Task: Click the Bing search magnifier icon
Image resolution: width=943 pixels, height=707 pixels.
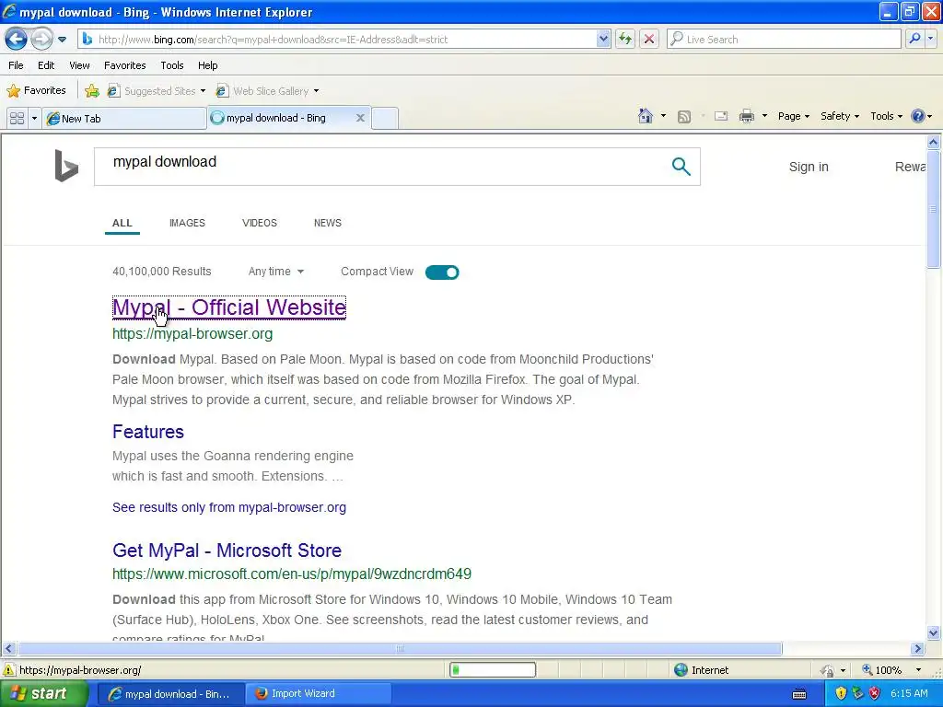Action: point(681,167)
